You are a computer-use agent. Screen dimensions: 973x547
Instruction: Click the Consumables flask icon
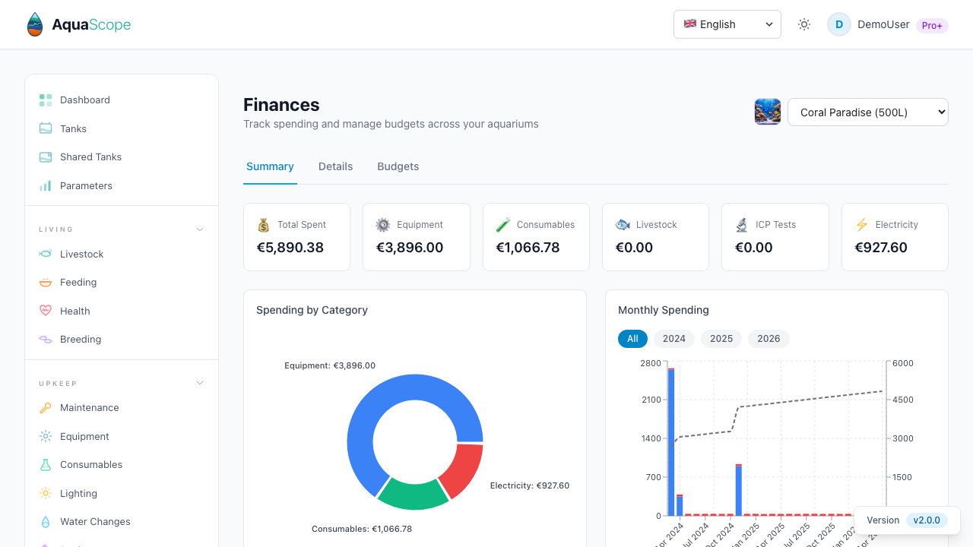tap(46, 464)
